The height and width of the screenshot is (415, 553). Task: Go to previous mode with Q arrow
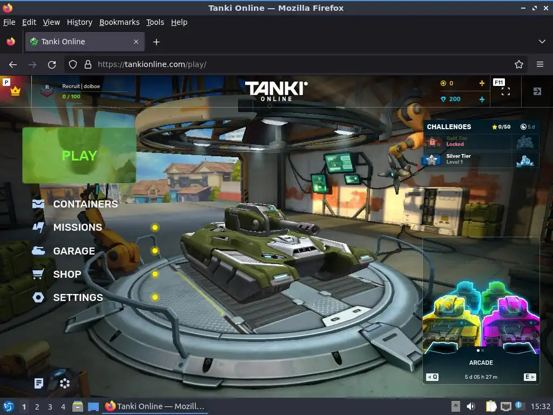[432, 377]
